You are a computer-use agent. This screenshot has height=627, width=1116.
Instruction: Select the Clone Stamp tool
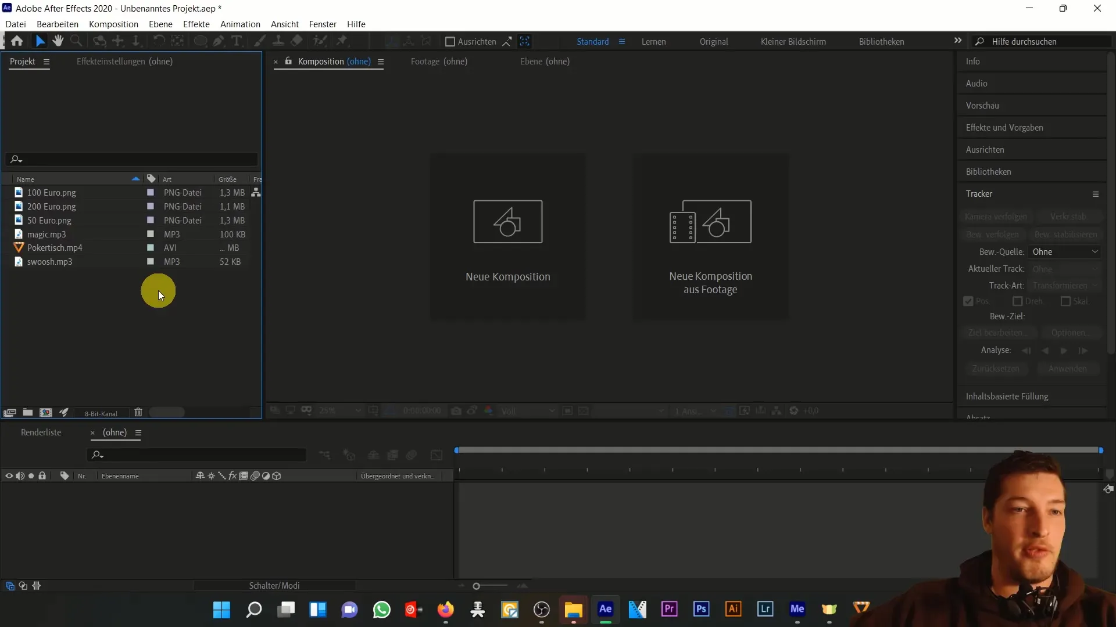[278, 41]
